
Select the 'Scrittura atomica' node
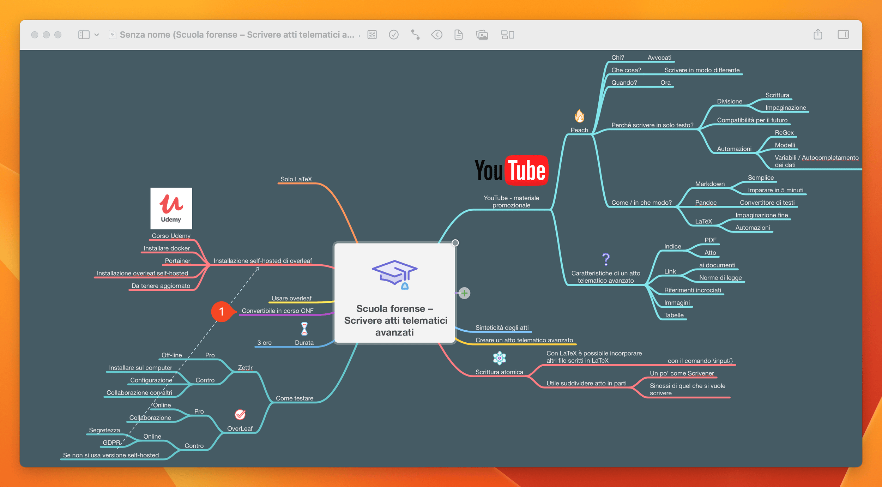[499, 372]
